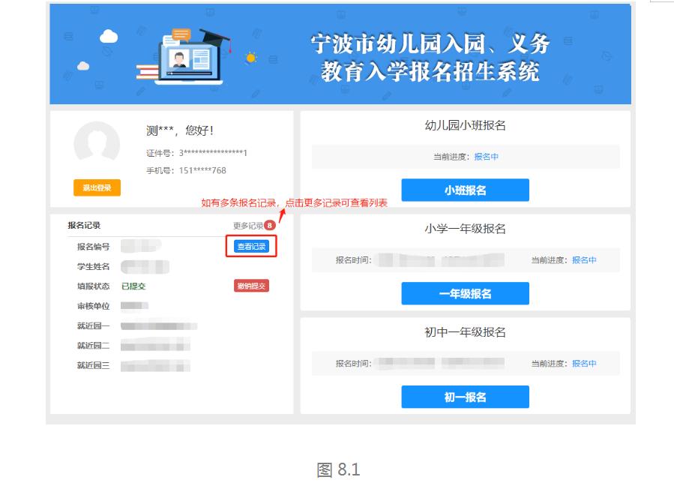The height and width of the screenshot is (492, 674).
Task: Click the 一年级报名 first grade button
Action: (x=466, y=293)
